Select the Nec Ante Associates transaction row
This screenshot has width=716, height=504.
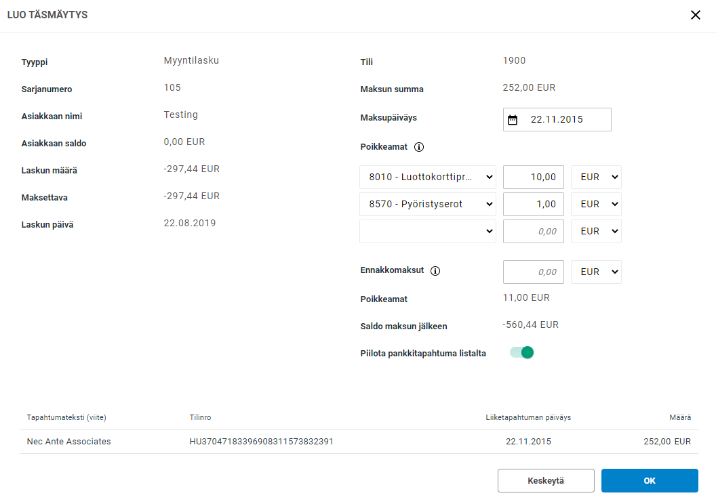coord(359,442)
